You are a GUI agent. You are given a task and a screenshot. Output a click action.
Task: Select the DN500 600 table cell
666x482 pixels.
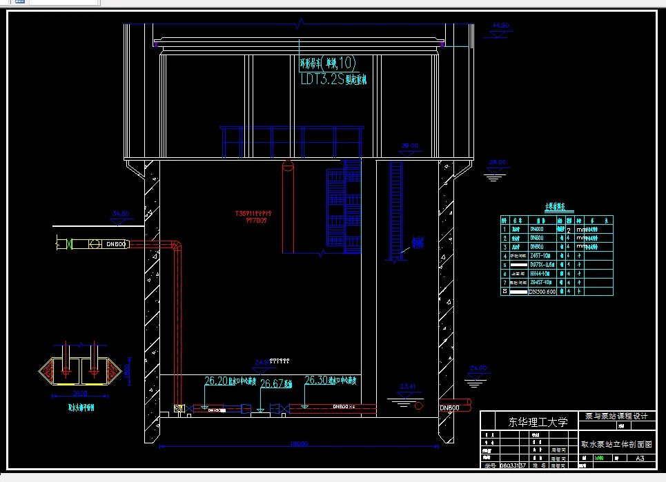click(542, 292)
